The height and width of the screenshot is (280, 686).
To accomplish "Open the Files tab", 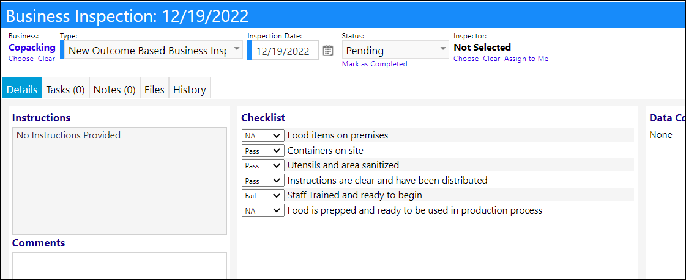I will [154, 90].
